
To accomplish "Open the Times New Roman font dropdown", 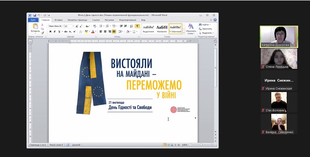I will (63, 26).
